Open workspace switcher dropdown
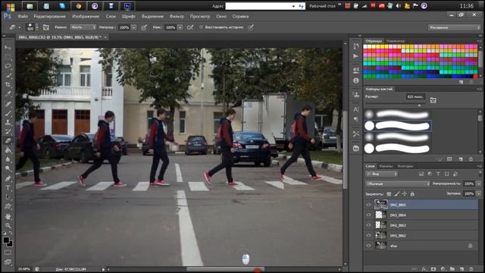This screenshot has height=273, width=485. tap(454, 27)
